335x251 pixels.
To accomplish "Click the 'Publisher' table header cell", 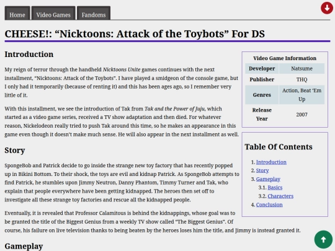I will (x=262, y=79).
